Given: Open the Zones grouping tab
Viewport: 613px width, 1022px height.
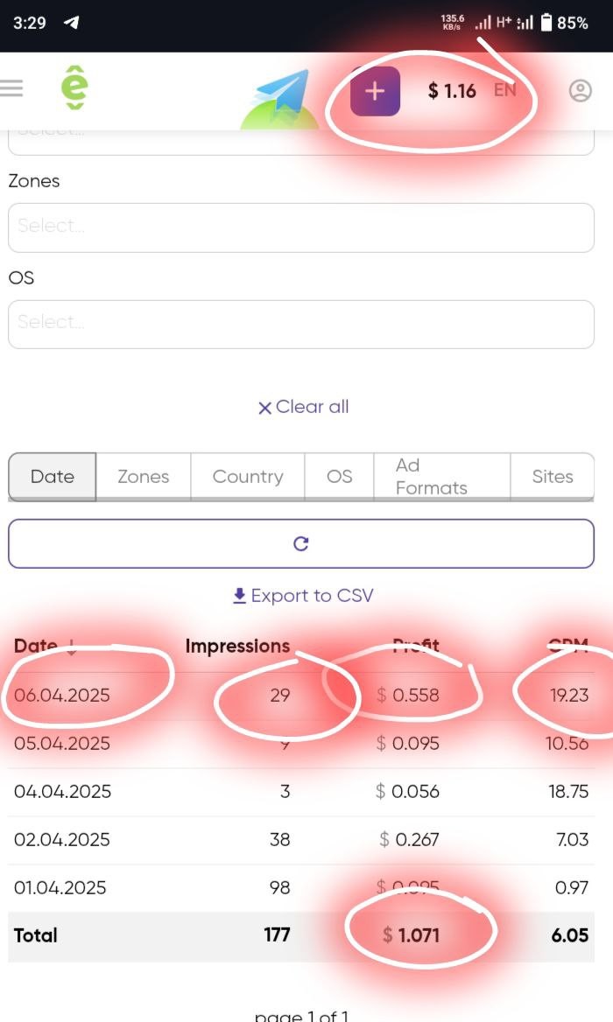Looking at the screenshot, I should click(144, 477).
